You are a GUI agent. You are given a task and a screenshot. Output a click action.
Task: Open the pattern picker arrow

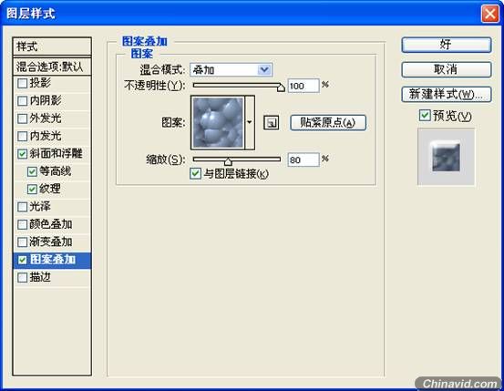250,122
